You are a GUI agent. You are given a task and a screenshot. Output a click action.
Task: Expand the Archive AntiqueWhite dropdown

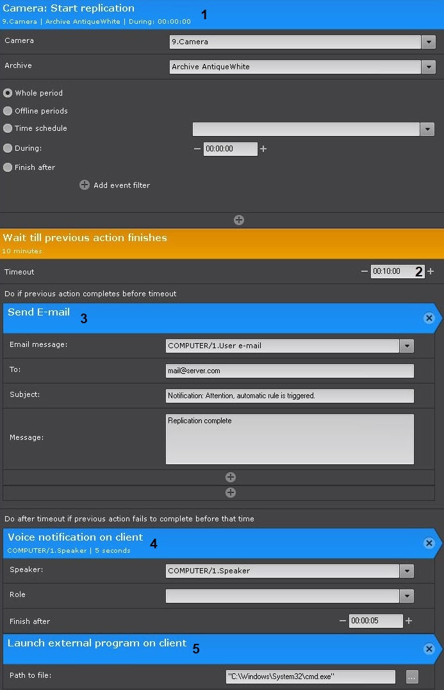(429, 67)
